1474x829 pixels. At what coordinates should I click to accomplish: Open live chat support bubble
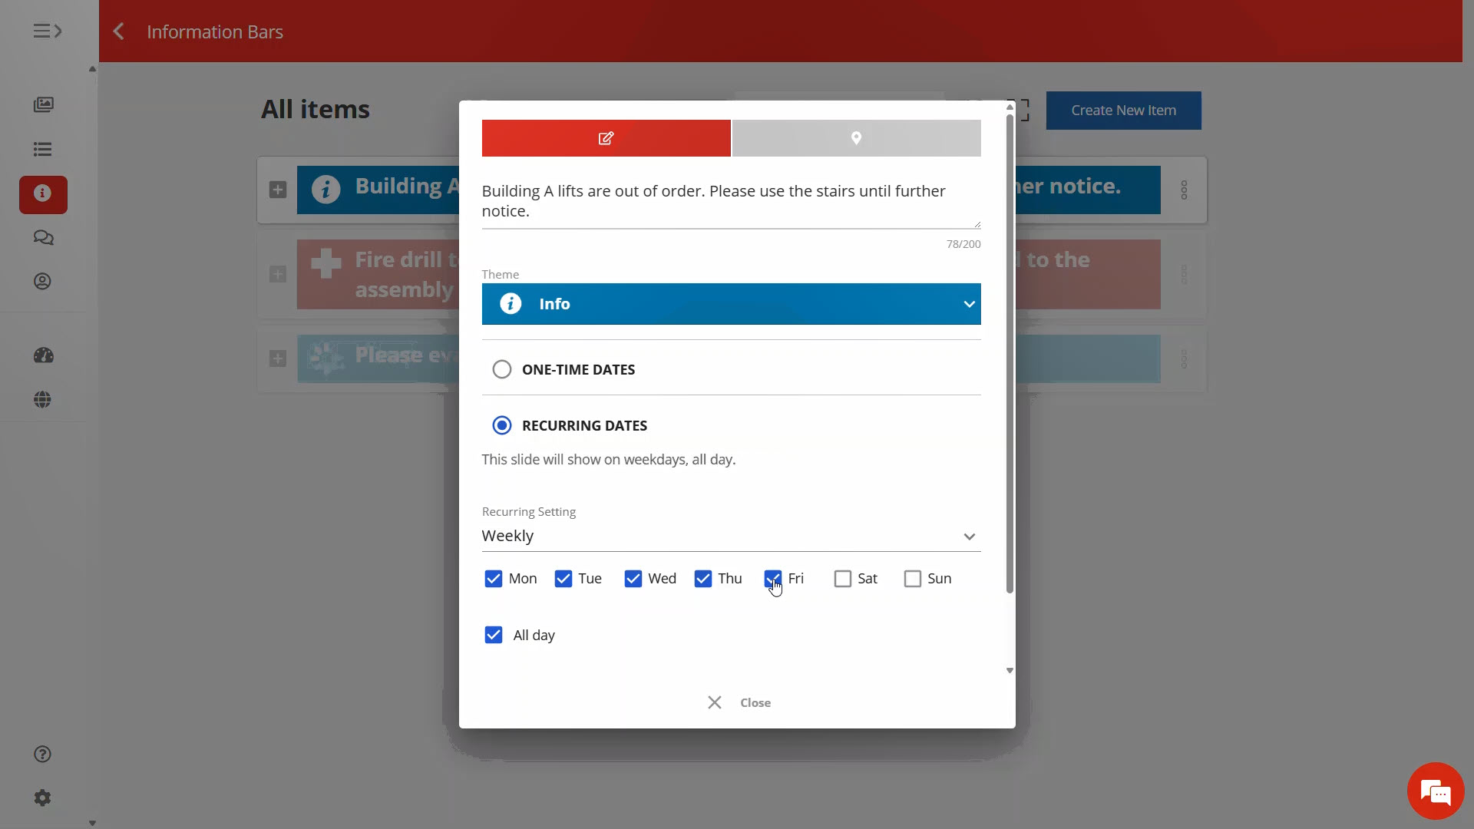(x=1435, y=791)
